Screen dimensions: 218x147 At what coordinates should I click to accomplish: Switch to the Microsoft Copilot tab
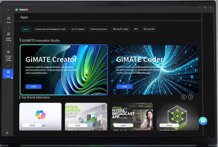[121, 29]
